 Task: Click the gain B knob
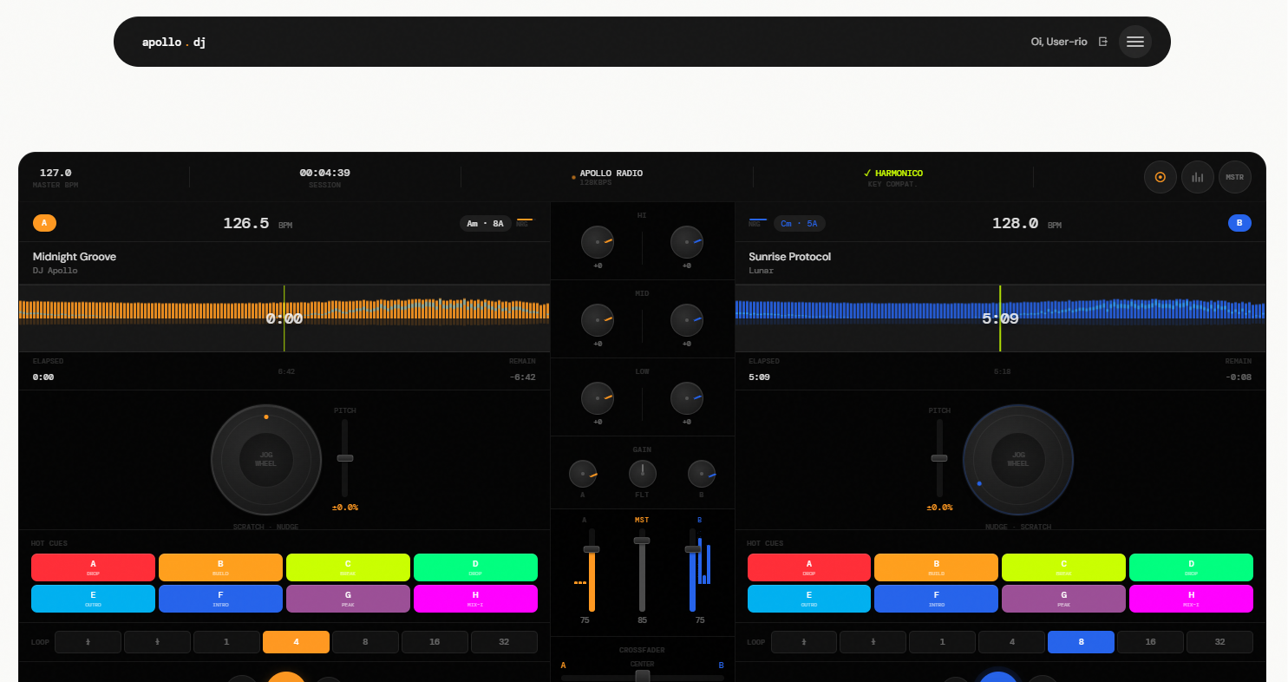(702, 474)
